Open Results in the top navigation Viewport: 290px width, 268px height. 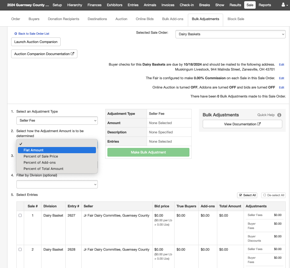[235, 5]
